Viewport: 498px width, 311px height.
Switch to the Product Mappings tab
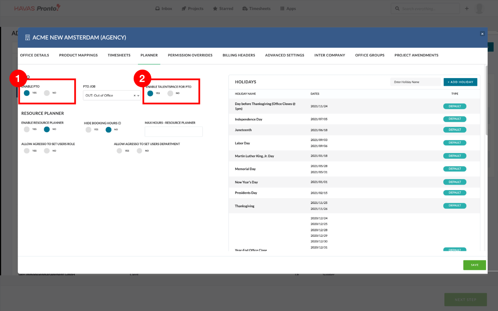pos(79,55)
